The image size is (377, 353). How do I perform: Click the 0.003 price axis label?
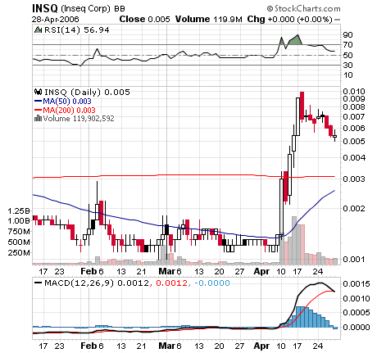354,179
